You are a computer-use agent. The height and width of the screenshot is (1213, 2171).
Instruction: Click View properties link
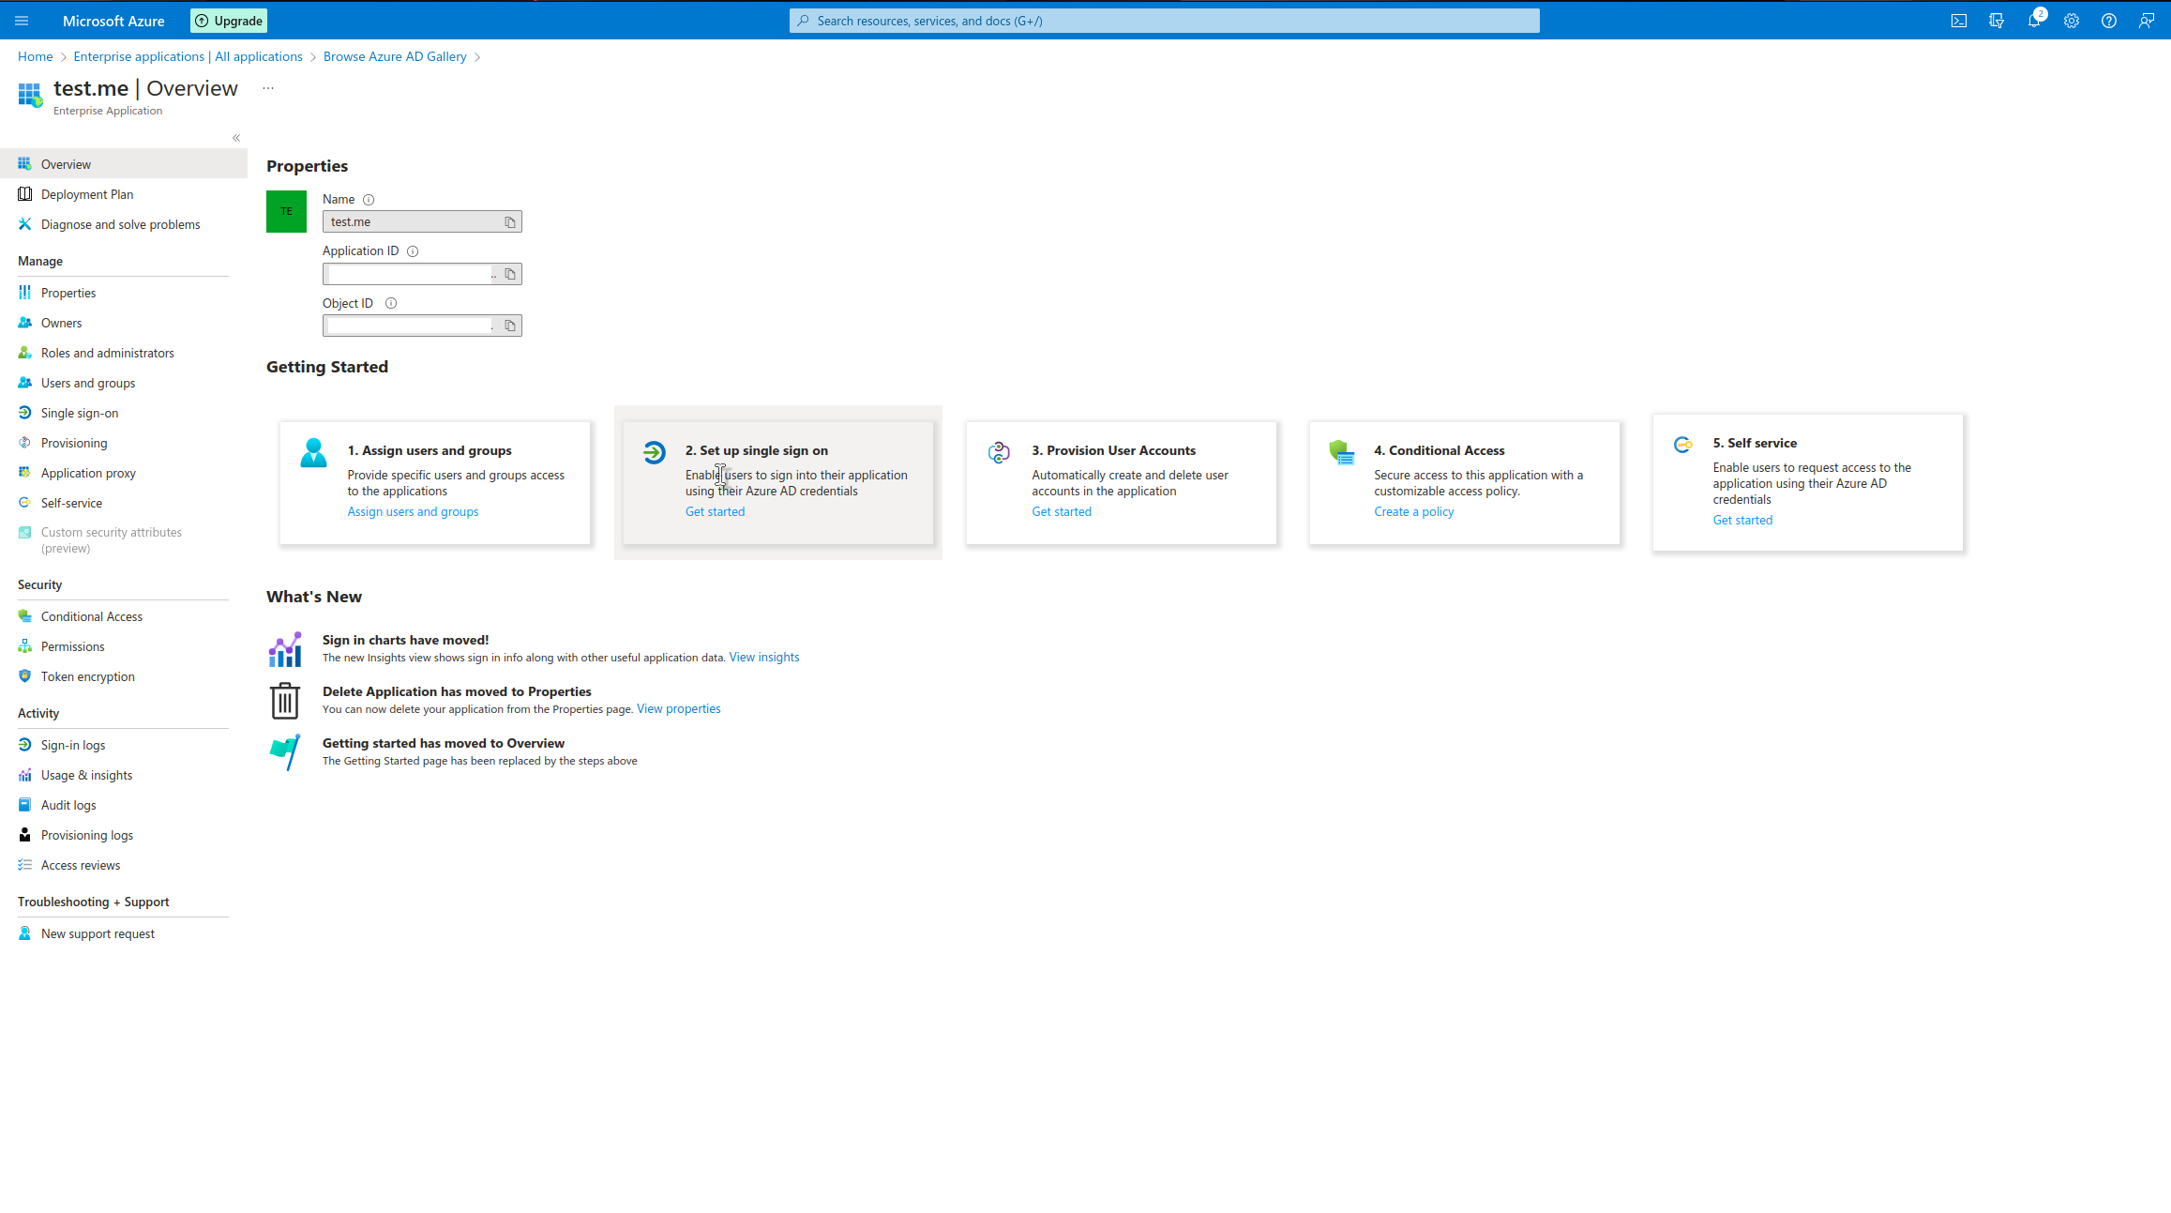[678, 709]
